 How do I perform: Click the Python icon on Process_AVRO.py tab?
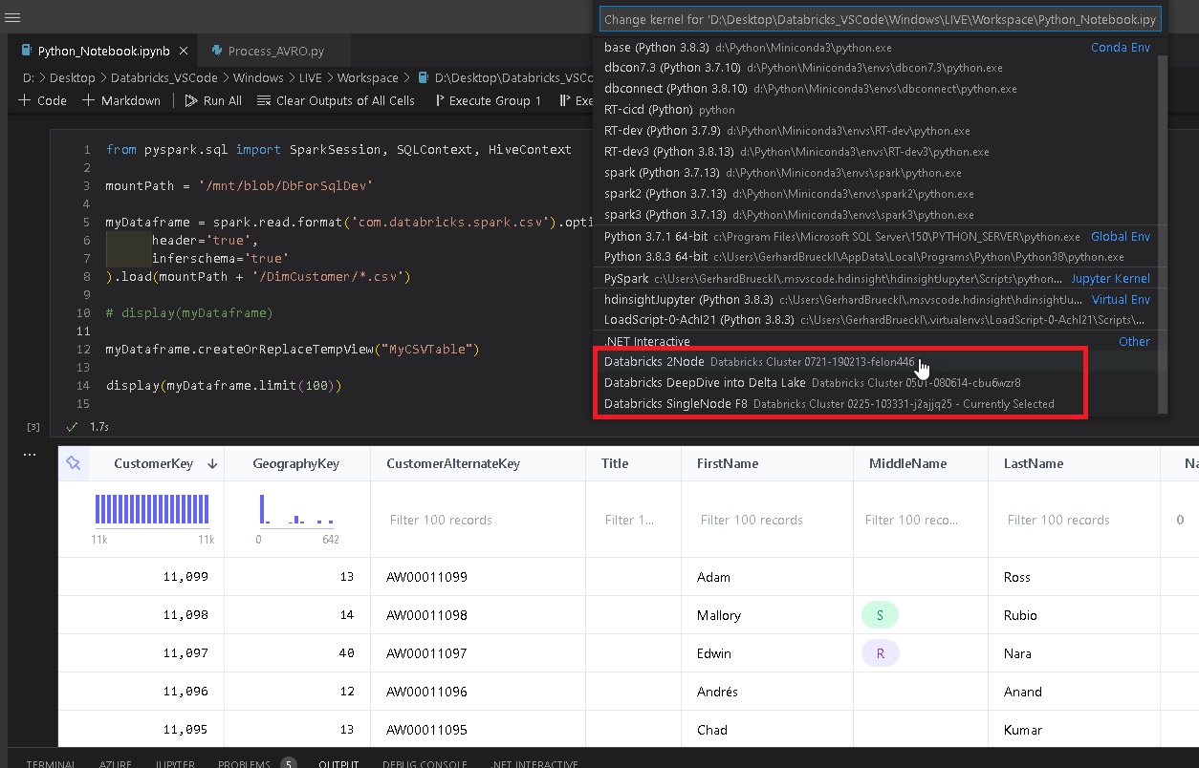coord(214,50)
